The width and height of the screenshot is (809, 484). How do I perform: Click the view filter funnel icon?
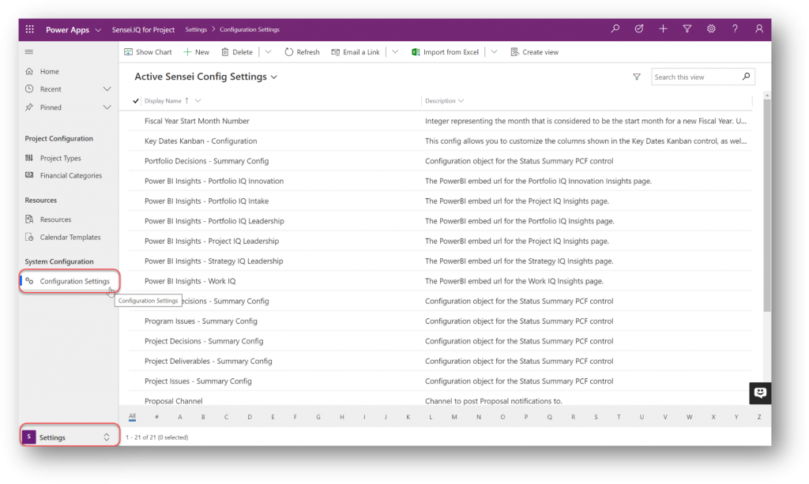tap(637, 77)
